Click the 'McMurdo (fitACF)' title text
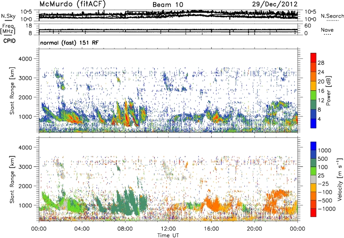344x238 pixels. pos(73,4)
